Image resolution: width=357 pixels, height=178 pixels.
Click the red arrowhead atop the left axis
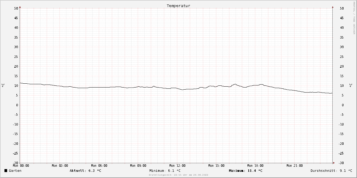(x=20, y=7)
